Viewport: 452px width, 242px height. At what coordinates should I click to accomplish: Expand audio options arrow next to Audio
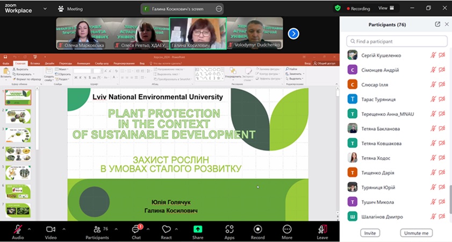30,229
